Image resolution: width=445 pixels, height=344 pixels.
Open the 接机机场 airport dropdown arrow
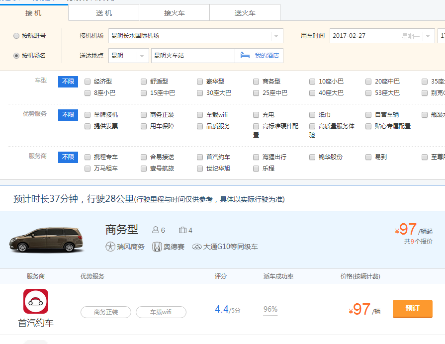point(276,36)
